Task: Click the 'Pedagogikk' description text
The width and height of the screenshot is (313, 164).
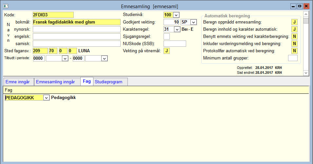Action: pyautogui.click(x=64, y=98)
